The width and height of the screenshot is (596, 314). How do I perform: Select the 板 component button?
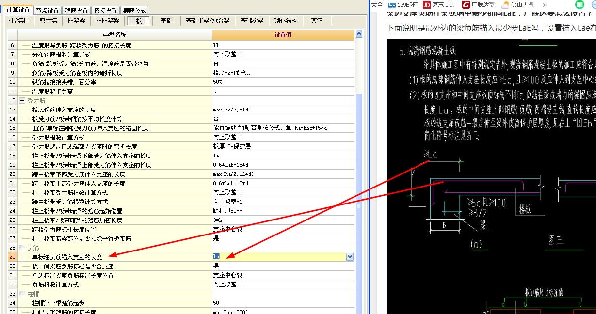[x=139, y=21]
